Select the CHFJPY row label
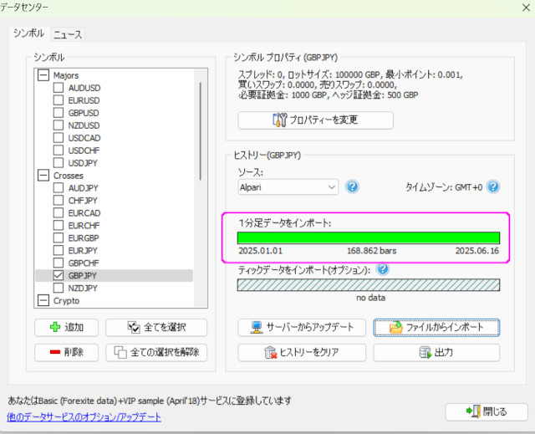The height and width of the screenshot is (434, 535). pyautogui.click(x=83, y=201)
